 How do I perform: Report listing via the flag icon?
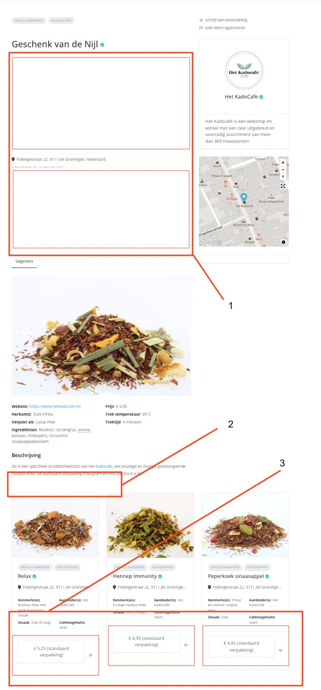(x=201, y=28)
